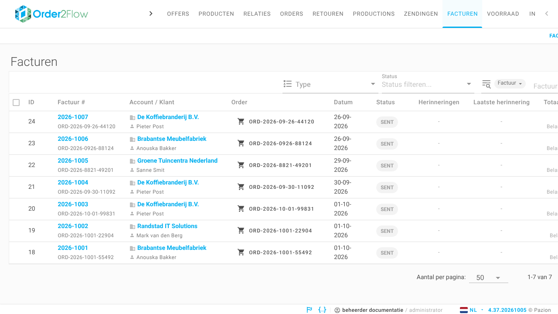Click the SENT status chip for invoice 2026-1006

[x=387, y=144]
